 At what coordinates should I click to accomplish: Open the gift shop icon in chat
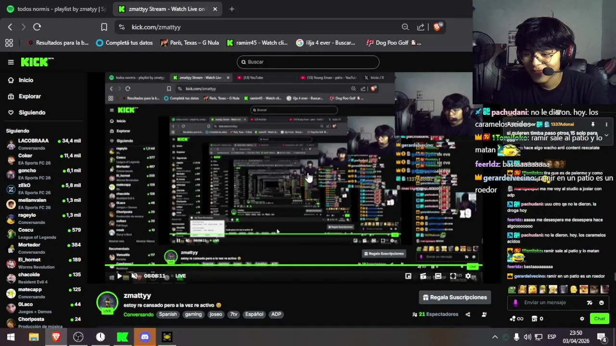tap(534, 319)
